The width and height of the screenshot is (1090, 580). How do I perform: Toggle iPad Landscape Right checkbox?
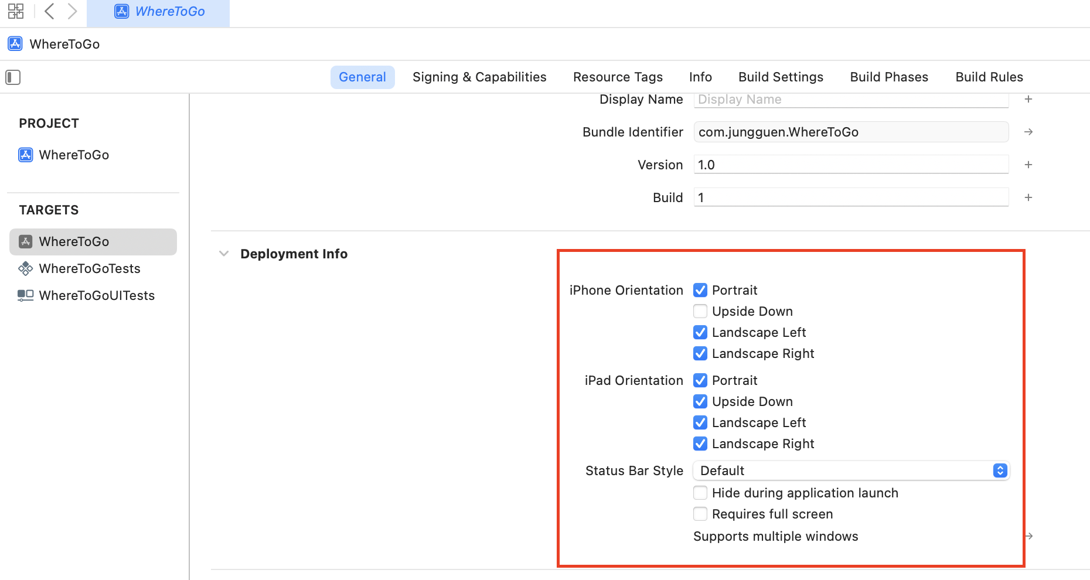[x=700, y=443]
